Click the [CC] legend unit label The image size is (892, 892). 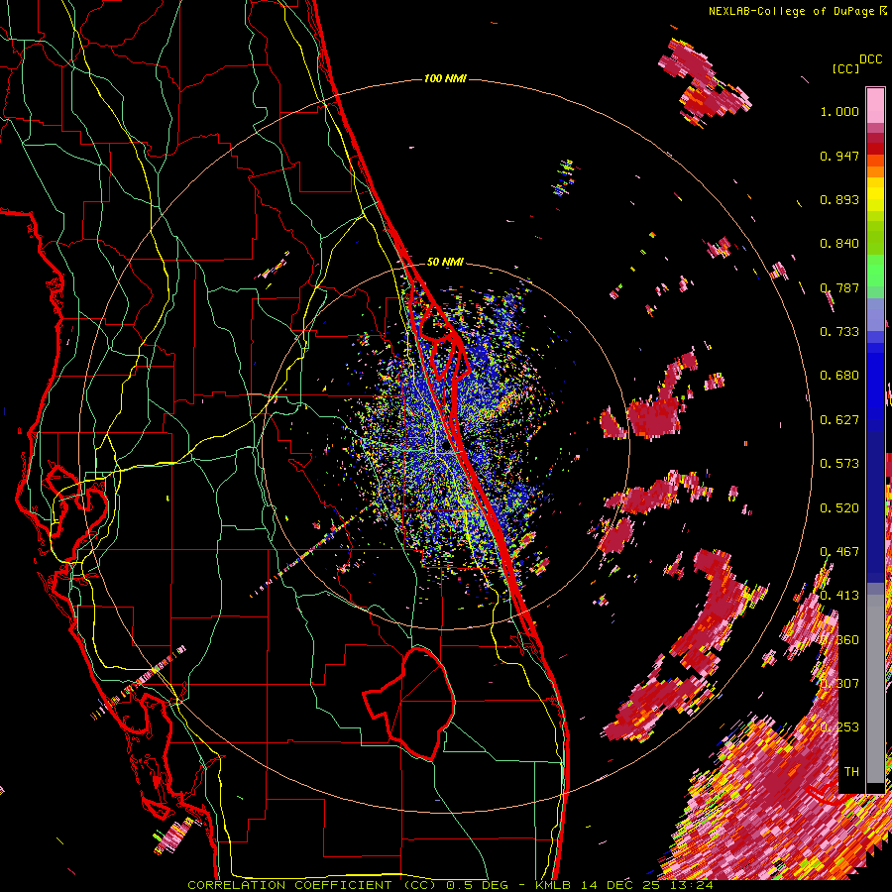(846, 68)
